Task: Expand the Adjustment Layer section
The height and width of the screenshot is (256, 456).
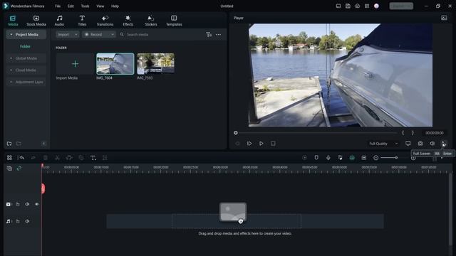Action: [11, 82]
